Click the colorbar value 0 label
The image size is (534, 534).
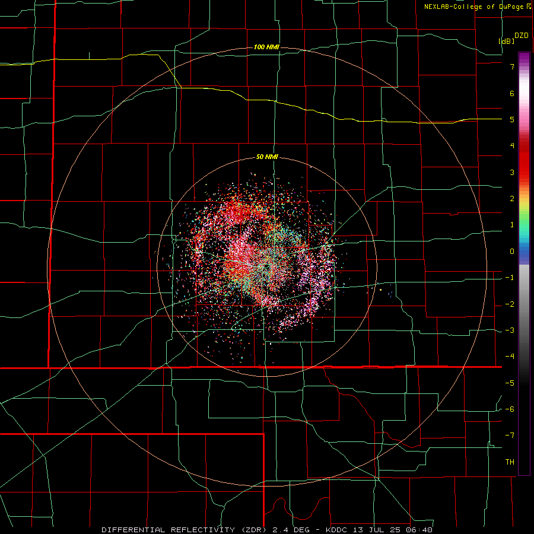(512, 252)
